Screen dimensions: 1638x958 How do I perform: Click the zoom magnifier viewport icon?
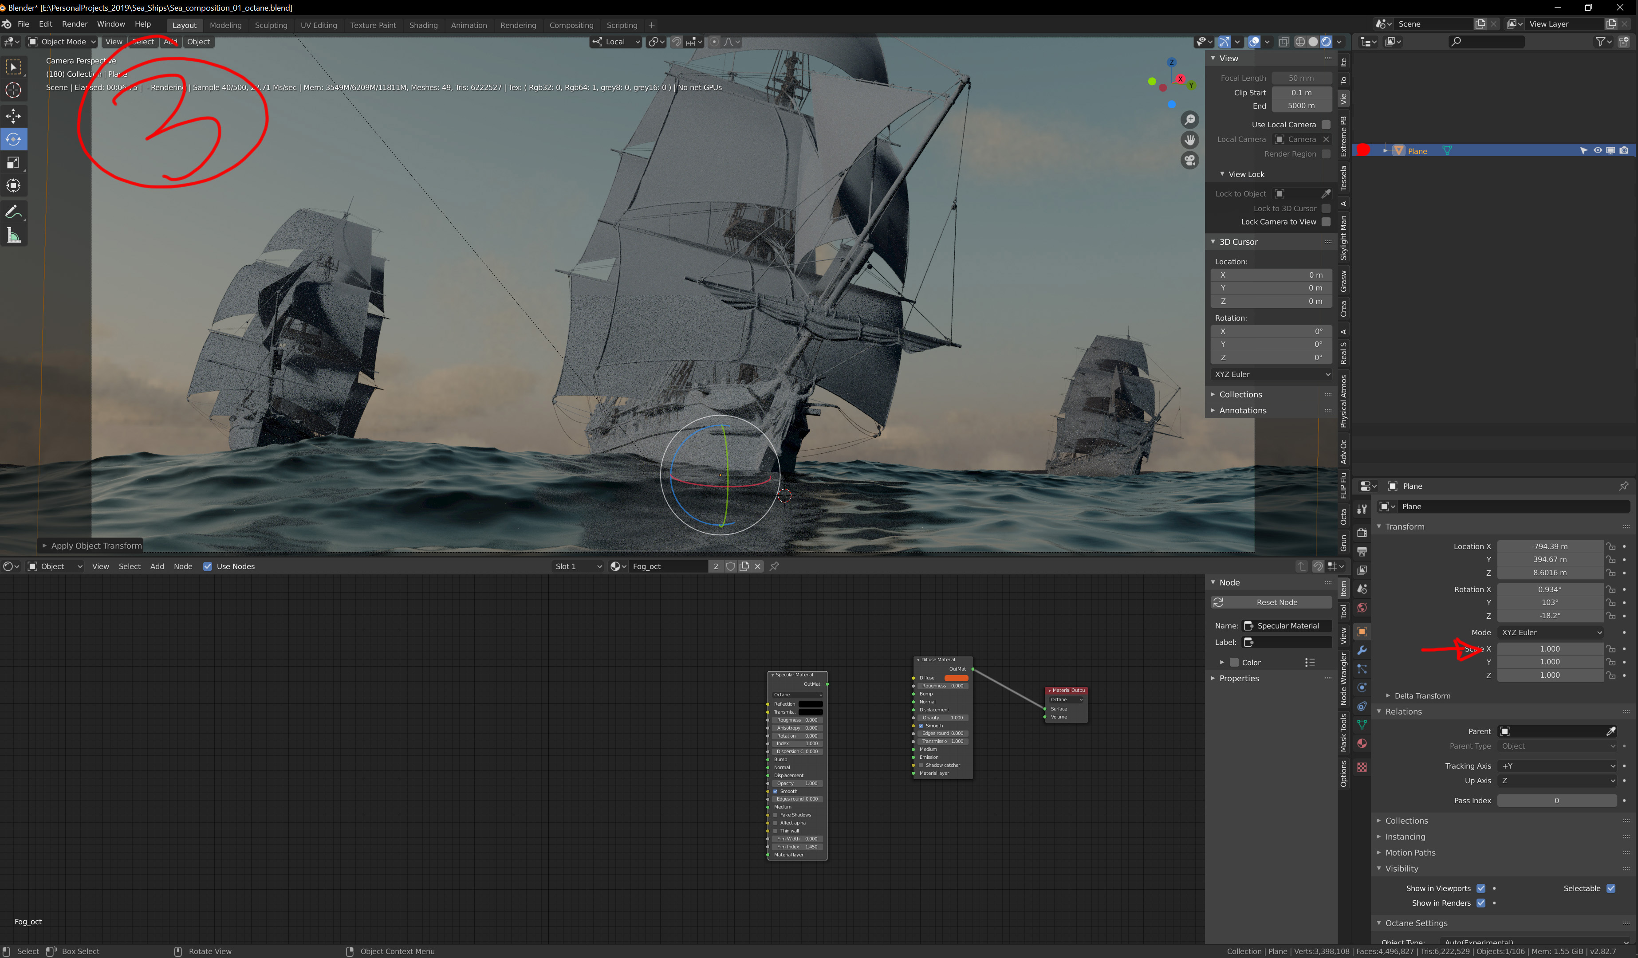(x=1189, y=120)
